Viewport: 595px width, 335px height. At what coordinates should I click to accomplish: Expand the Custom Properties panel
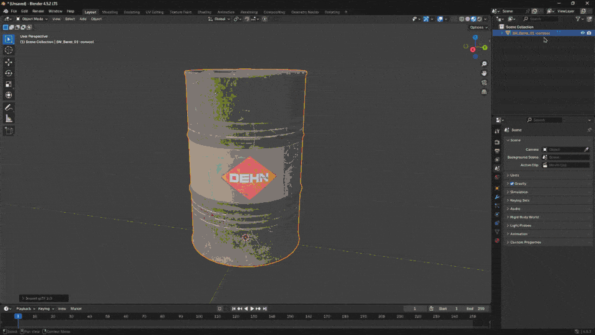(x=549, y=242)
